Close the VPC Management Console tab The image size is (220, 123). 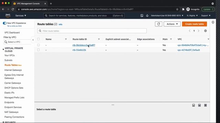point(45,4)
